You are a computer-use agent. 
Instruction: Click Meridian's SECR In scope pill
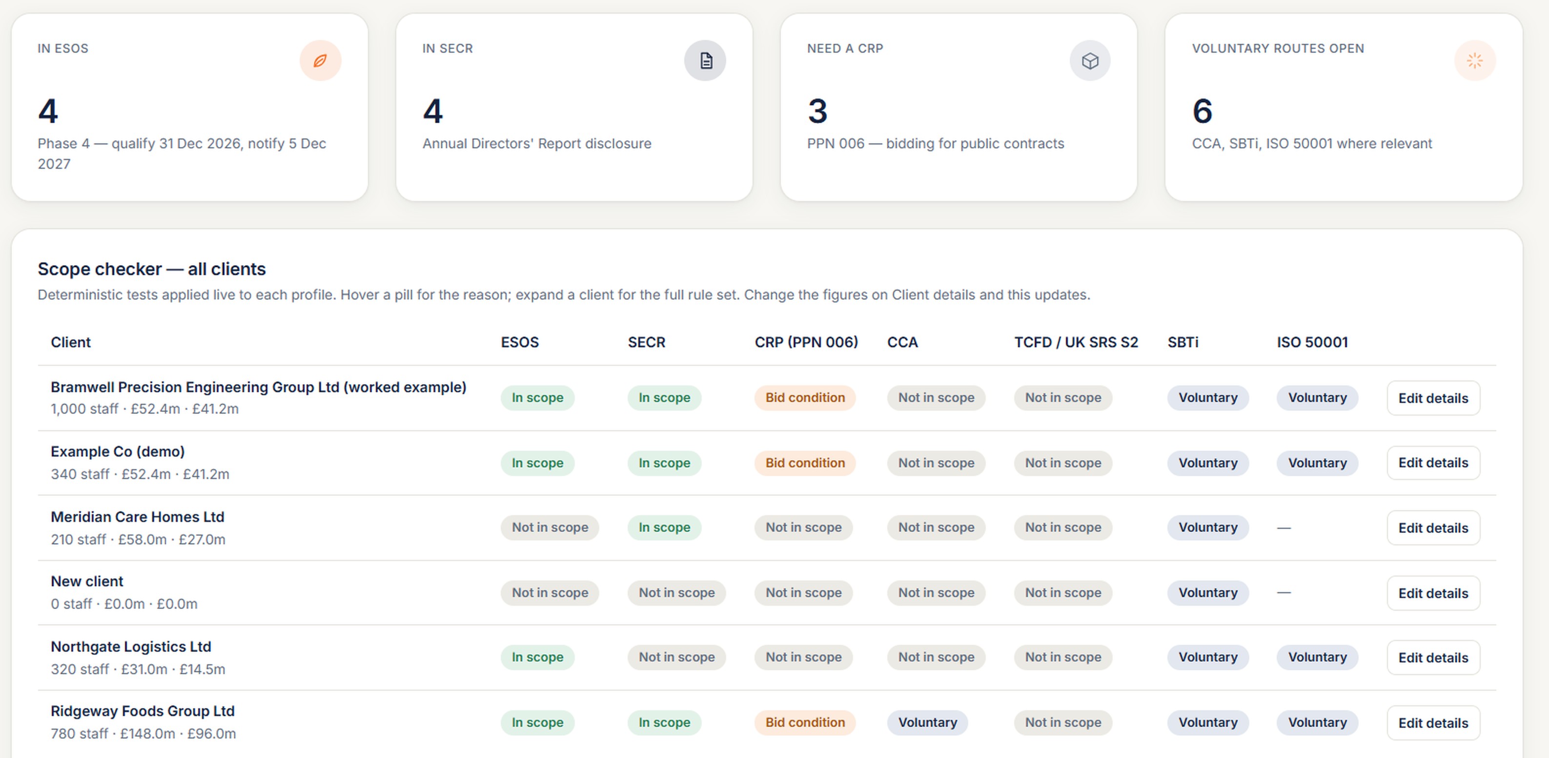tap(665, 527)
